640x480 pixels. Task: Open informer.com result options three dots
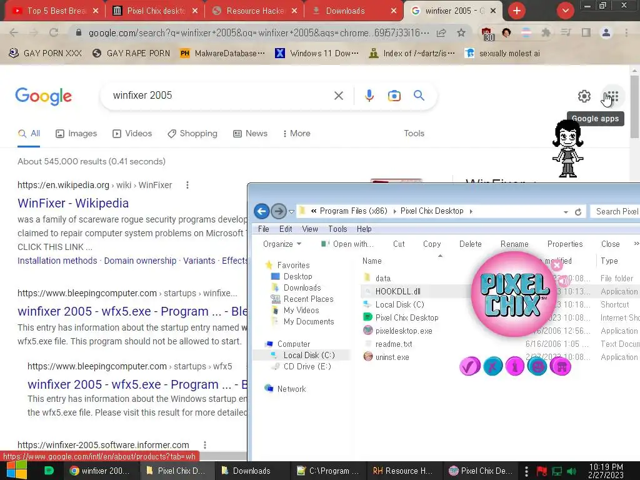coord(205,445)
